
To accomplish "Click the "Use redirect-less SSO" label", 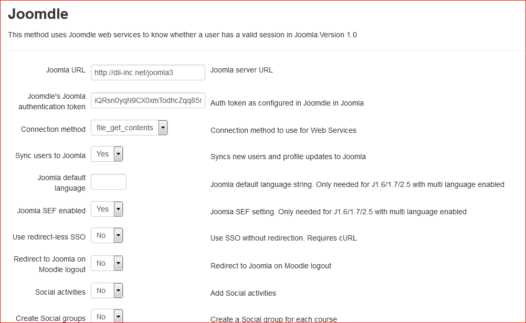I will 49,237.
